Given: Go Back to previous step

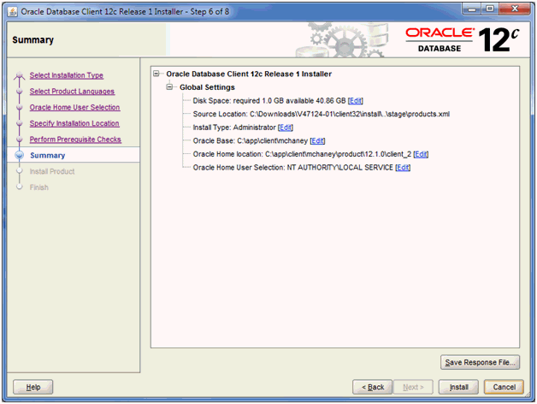Looking at the screenshot, I should coord(372,387).
